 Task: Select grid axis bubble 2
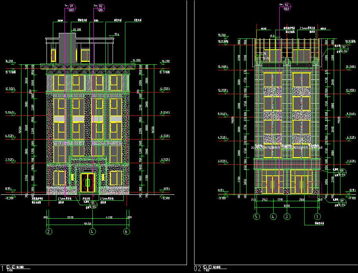[x=49, y=232]
